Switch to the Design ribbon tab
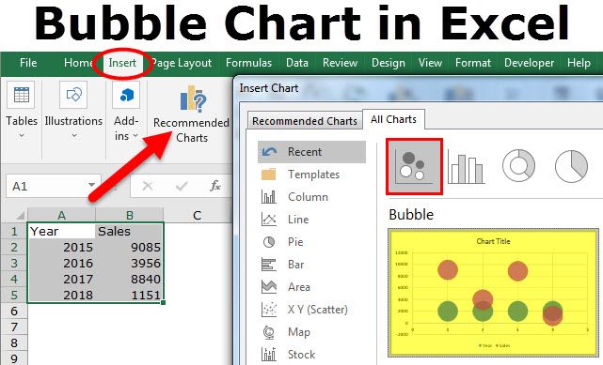The image size is (603, 365). tap(388, 63)
